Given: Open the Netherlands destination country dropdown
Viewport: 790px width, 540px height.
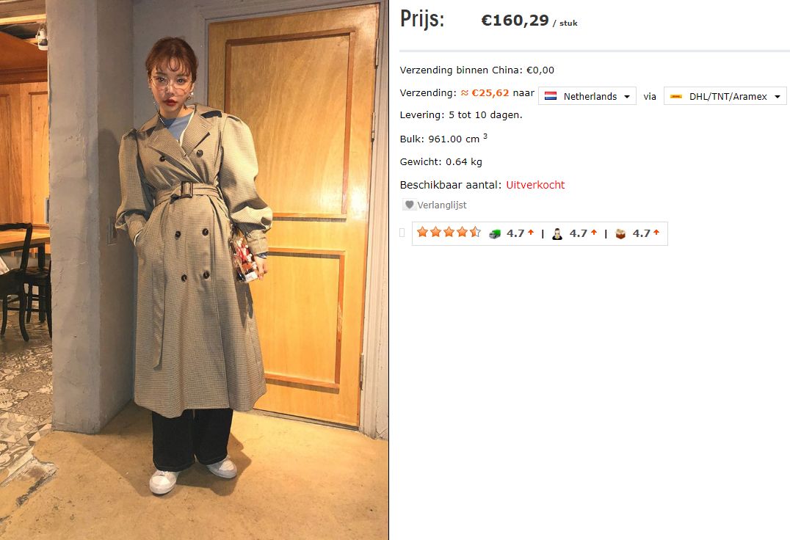Looking at the screenshot, I should click(x=587, y=95).
